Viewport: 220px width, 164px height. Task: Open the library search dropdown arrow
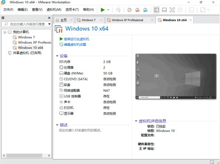point(49,24)
